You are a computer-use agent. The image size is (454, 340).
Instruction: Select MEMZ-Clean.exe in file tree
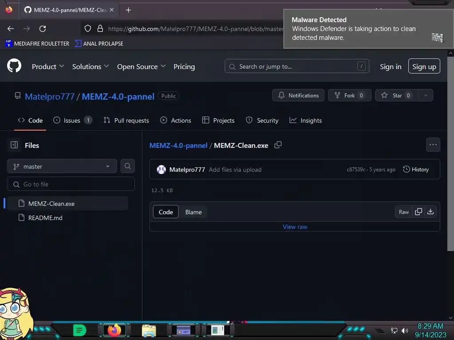[68, 203]
